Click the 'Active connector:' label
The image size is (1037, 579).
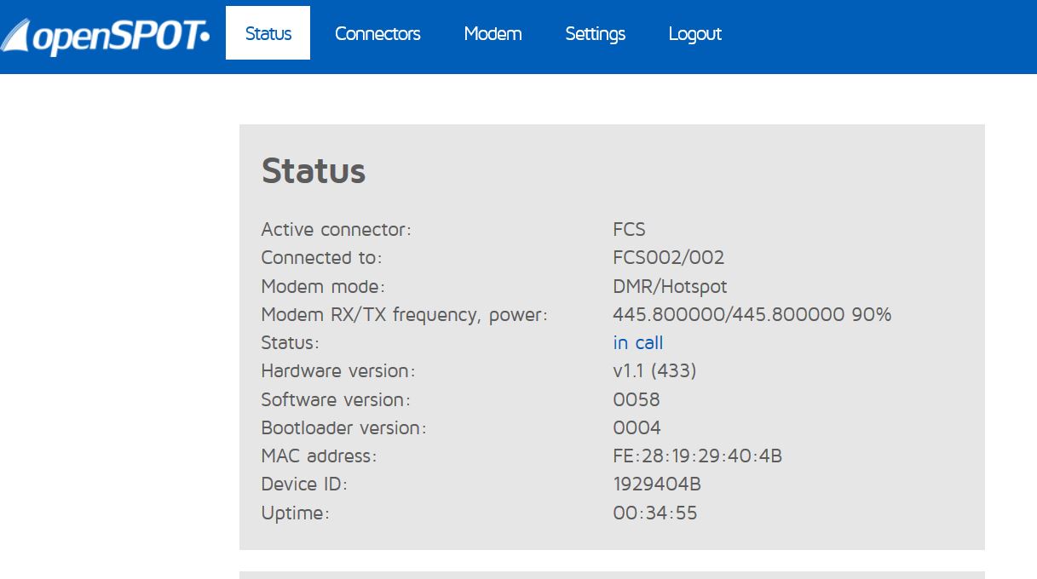pos(336,229)
